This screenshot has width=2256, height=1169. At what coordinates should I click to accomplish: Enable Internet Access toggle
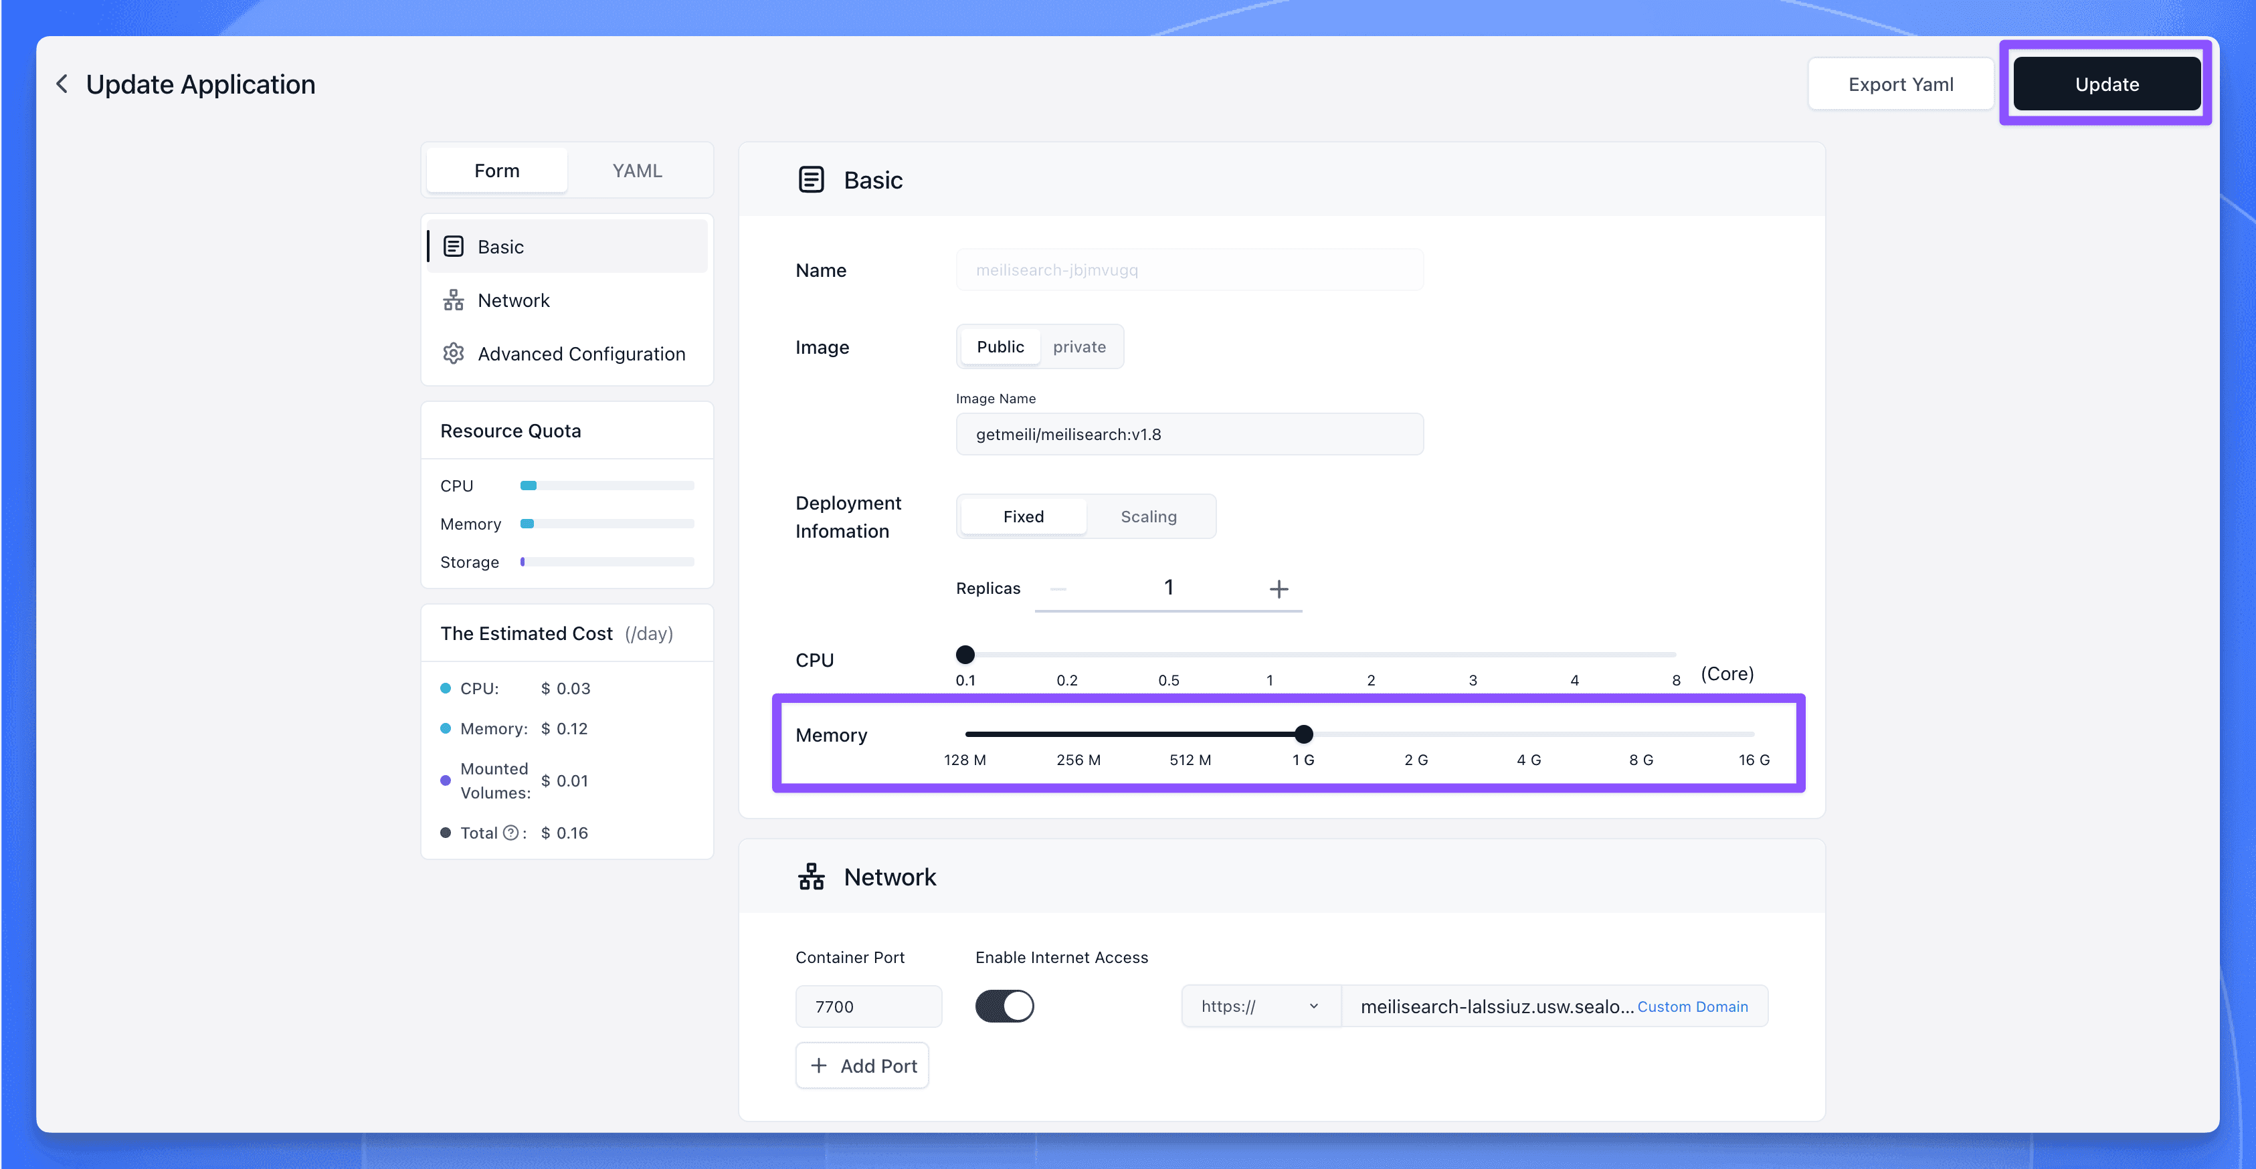click(1004, 1005)
